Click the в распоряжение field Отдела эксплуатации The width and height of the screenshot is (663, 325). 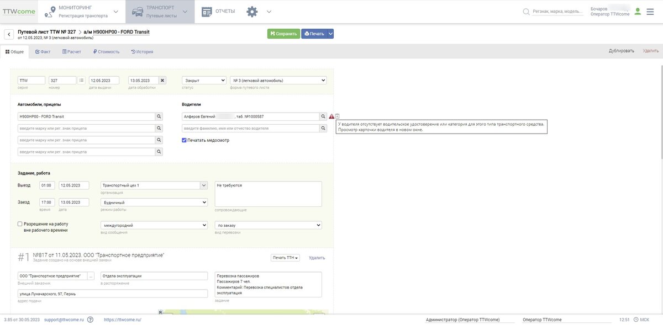pyautogui.click(x=154, y=276)
